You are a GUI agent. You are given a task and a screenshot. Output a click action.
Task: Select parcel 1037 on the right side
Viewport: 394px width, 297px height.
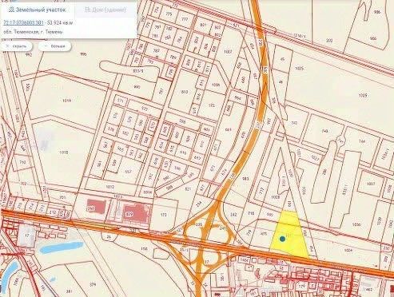tap(371, 184)
